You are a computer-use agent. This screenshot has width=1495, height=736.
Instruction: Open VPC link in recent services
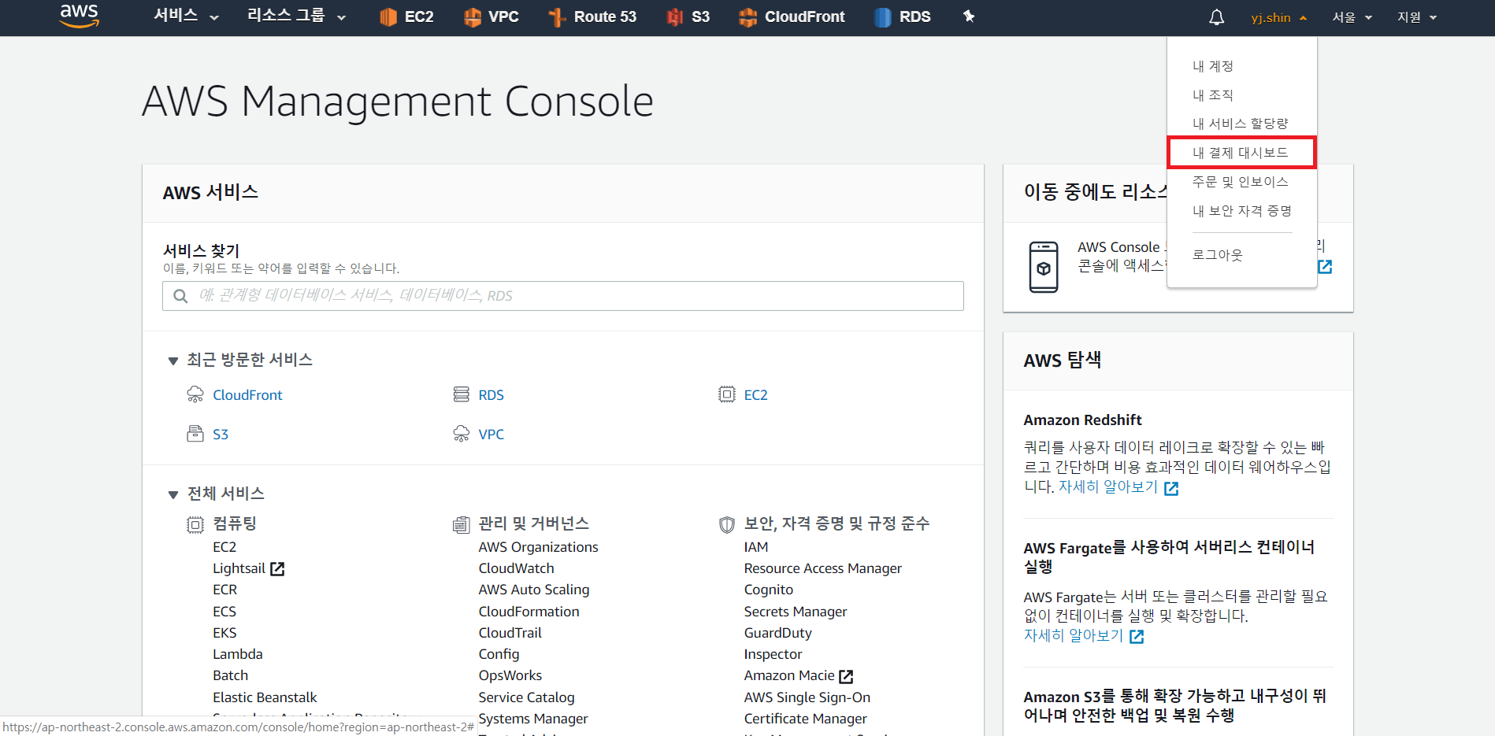[492, 435]
